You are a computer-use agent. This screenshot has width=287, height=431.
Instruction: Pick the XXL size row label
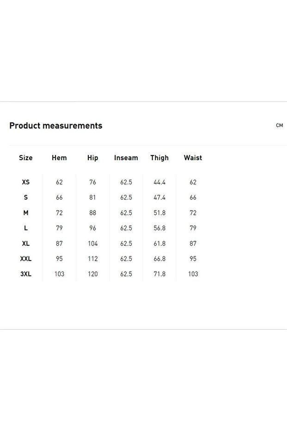[26, 259]
